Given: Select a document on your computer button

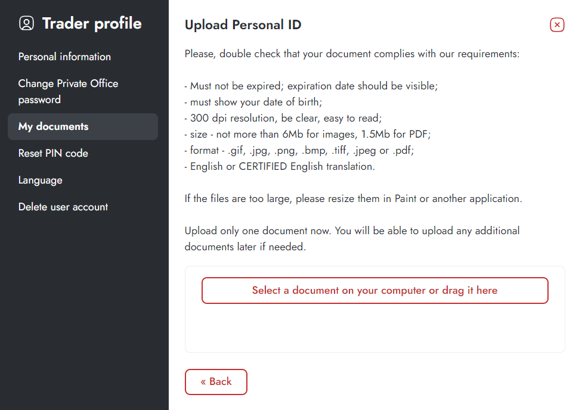Looking at the screenshot, I should [375, 290].
